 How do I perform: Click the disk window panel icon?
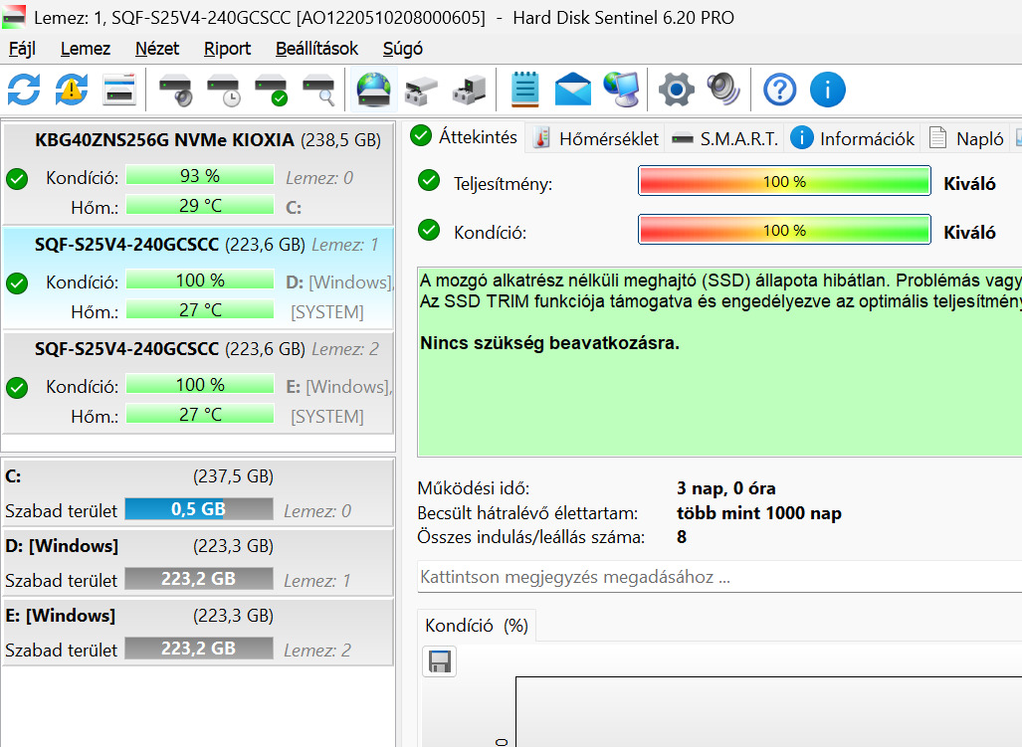pos(119,90)
